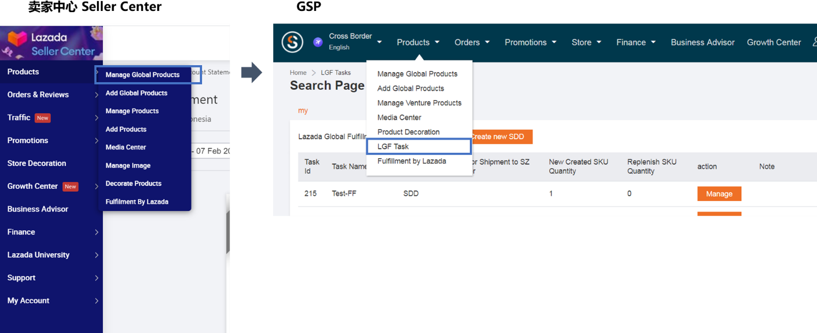Open Business Advisor in GSP navbar
817x333 pixels.
(x=703, y=42)
